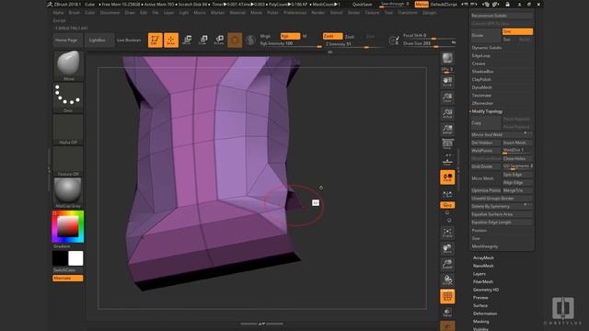The width and height of the screenshot is (589, 331).
Task: Toggle Persp perspective view
Action: 447,144
